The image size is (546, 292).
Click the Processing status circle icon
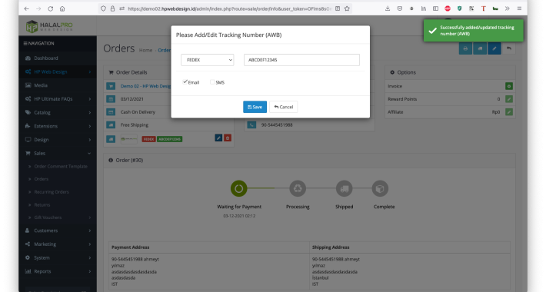298,188
